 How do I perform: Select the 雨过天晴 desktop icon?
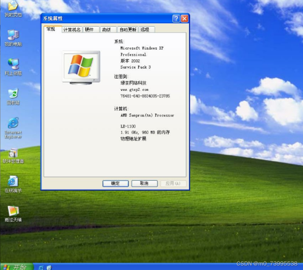click(13, 214)
